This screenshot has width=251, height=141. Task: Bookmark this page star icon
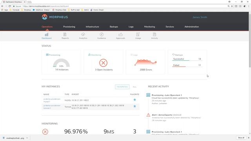[232, 6]
